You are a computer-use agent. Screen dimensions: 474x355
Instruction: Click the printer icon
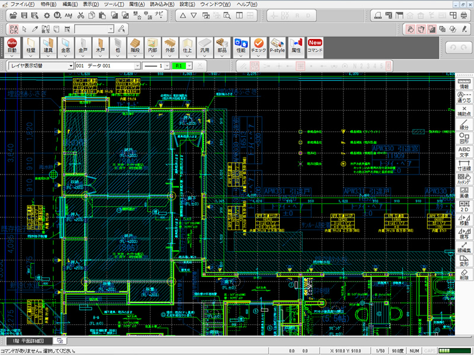pyautogui.click(x=464, y=15)
